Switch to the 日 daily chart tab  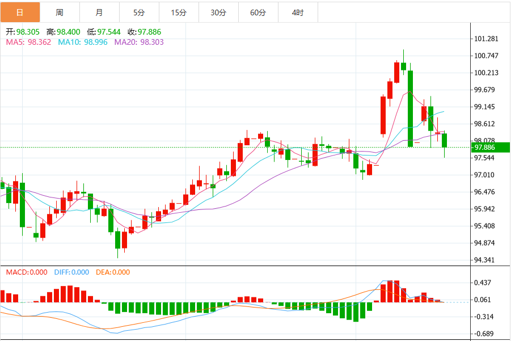pos(20,12)
